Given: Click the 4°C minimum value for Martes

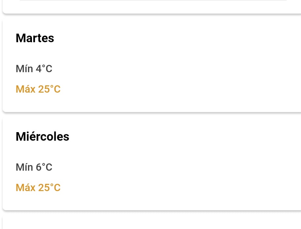Looking at the screenshot, I should [44, 69].
